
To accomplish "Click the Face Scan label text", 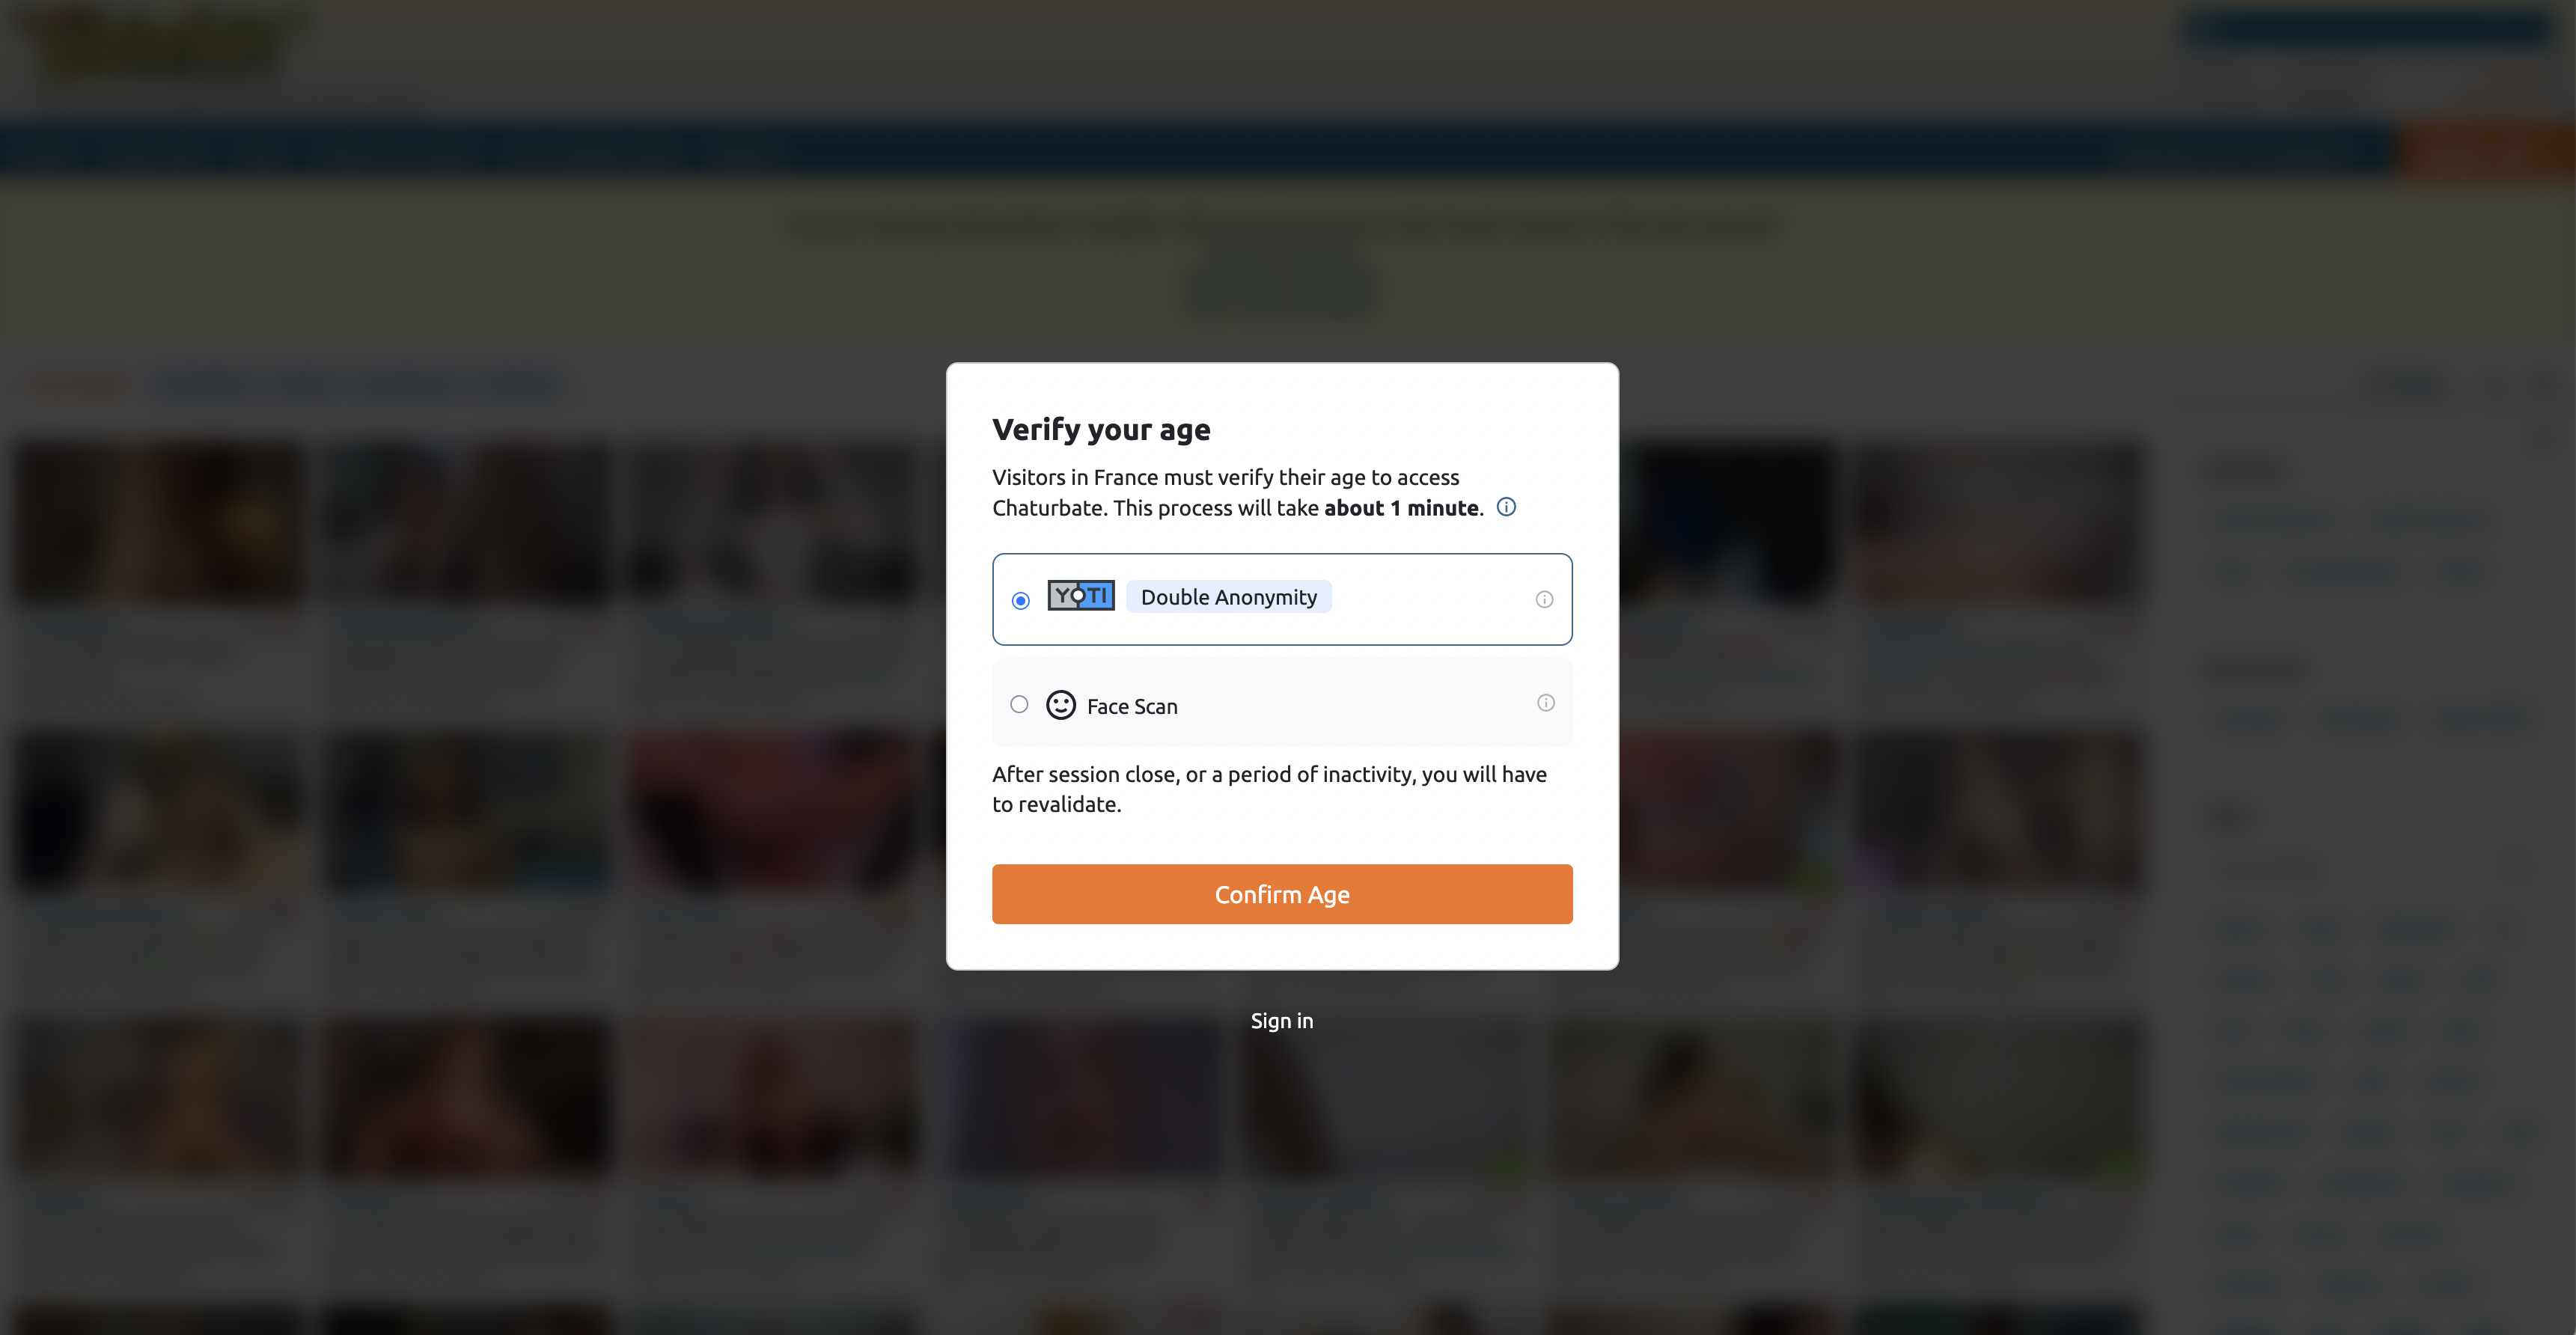I will pyautogui.click(x=1132, y=706).
